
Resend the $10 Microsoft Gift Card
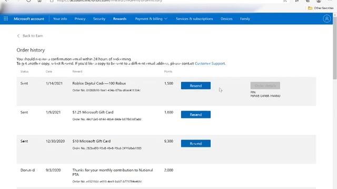196,143
